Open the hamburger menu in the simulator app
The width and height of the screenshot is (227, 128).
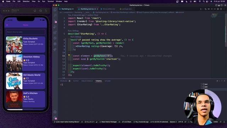point(7,25)
